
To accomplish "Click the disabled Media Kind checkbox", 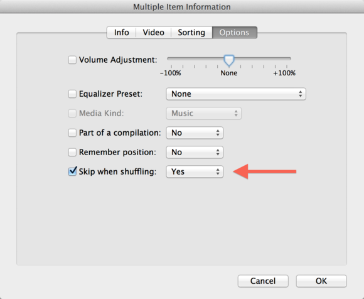I will coord(72,113).
